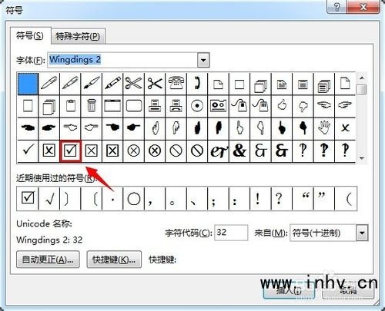Choose the telephone handset symbol
This screenshot has height=311, width=385.
coord(197,84)
